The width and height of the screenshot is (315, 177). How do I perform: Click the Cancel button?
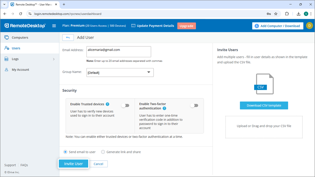pos(98,164)
